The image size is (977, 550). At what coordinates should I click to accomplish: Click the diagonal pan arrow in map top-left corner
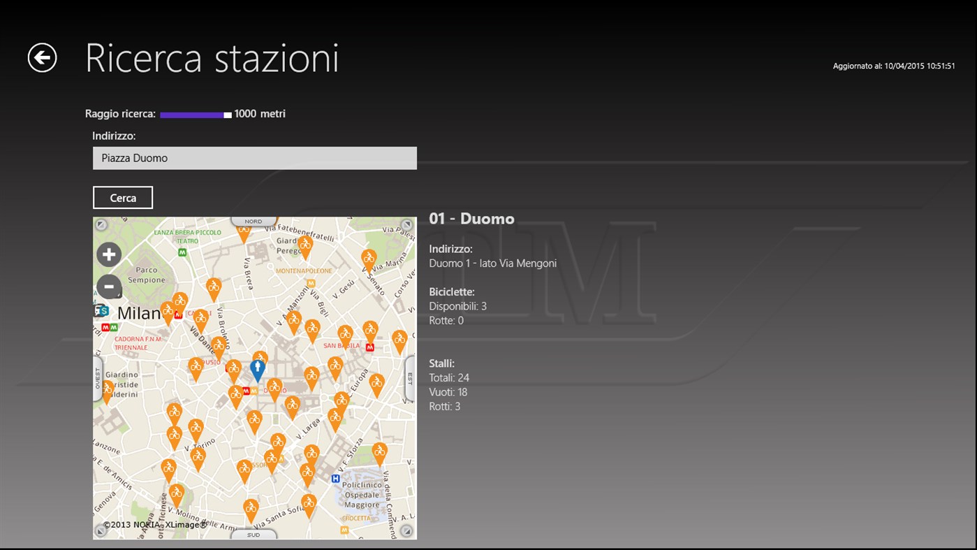coord(101,225)
